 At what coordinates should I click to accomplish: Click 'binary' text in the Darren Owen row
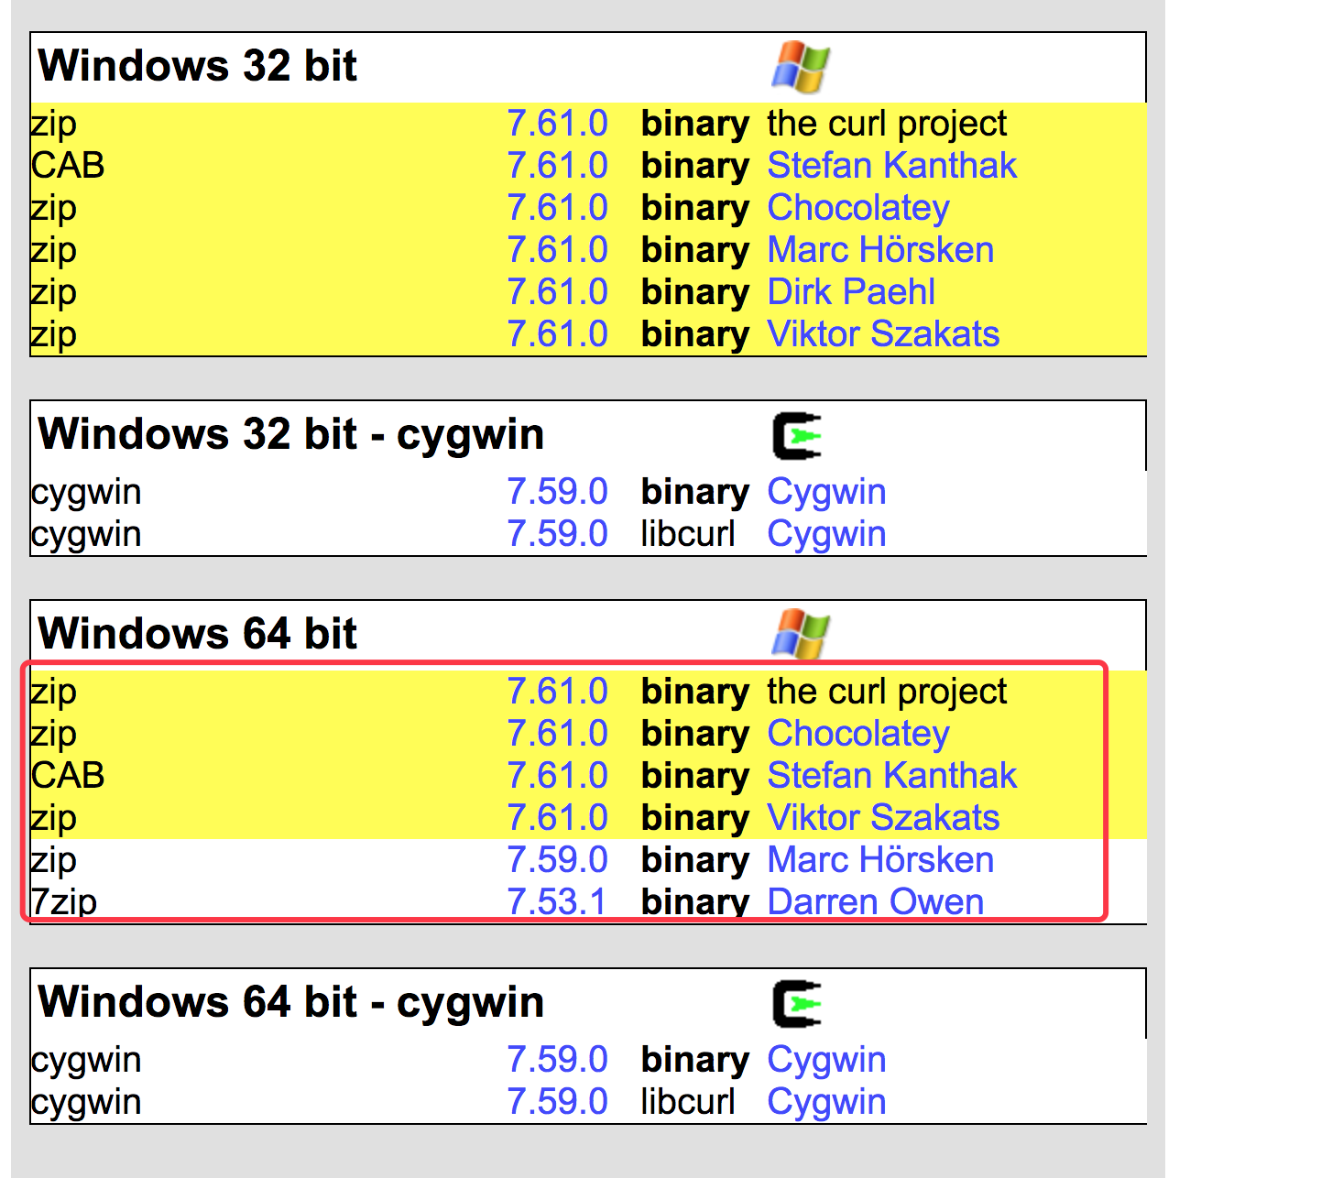point(695,903)
